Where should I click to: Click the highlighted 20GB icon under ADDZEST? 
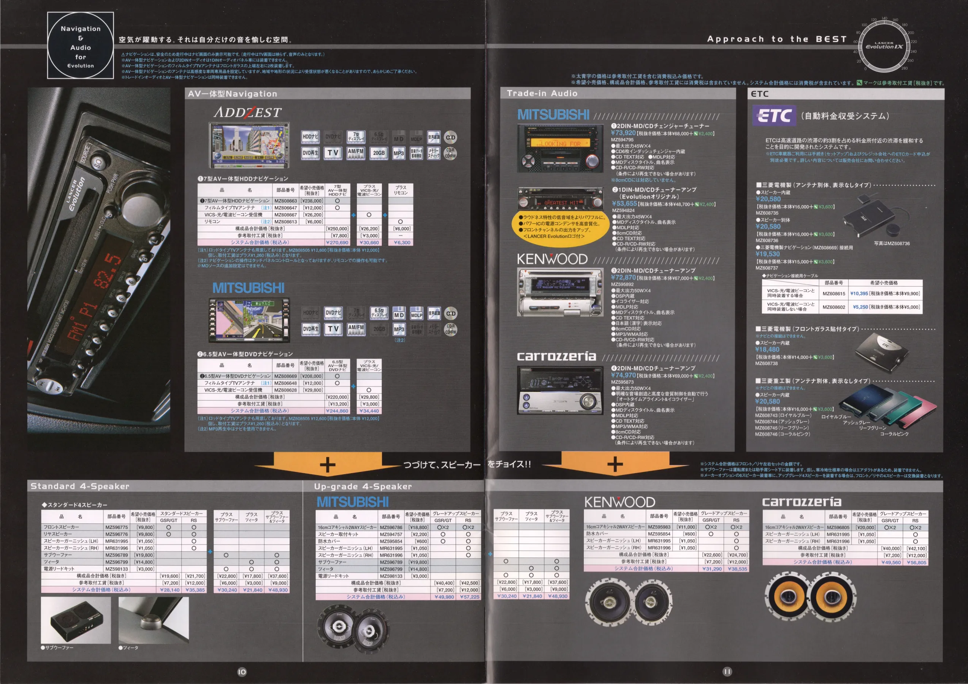[x=379, y=153]
